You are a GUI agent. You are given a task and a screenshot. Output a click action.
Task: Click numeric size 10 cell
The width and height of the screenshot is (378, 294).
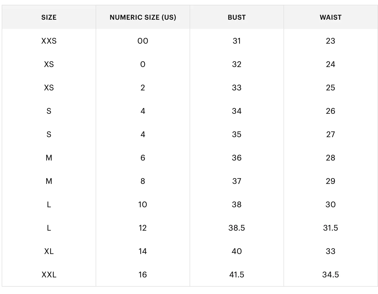tap(143, 204)
